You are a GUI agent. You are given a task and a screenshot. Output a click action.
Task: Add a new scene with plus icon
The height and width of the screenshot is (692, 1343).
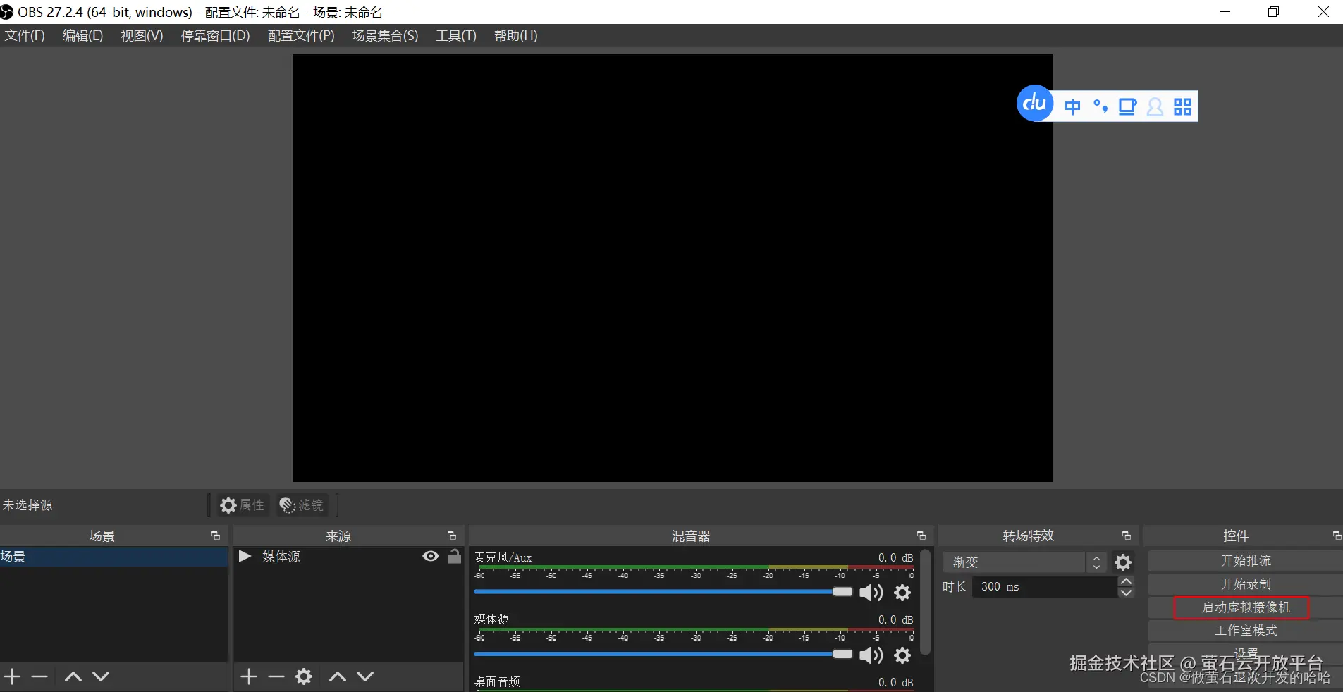[13, 677]
